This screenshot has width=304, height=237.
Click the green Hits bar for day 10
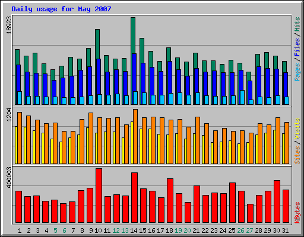coord(97,44)
